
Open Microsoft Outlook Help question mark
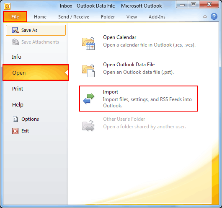click(x=214, y=17)
